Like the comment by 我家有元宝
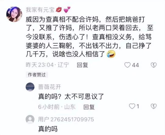 point(127,65)
